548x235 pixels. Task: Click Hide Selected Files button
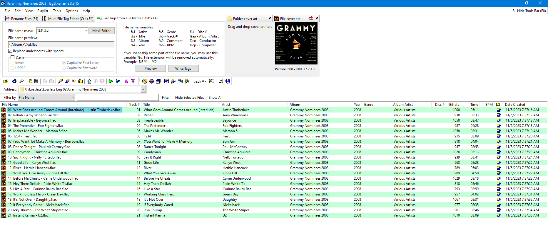point(190,98)
